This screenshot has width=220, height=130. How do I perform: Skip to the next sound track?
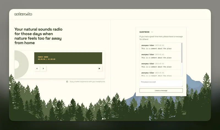click(43, 69)
